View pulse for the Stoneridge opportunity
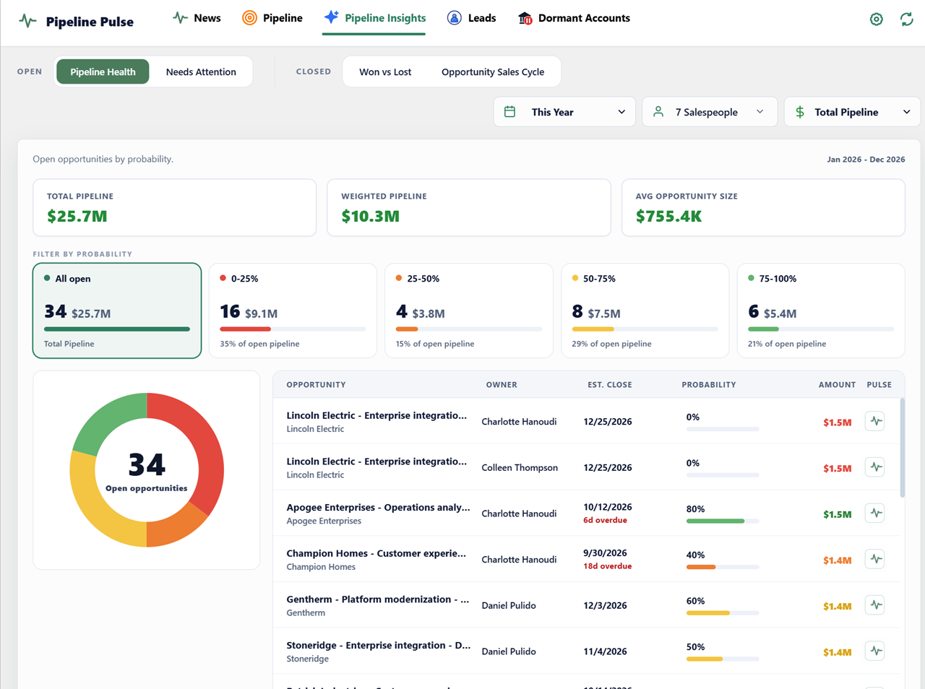The width and height of the screenshot is (925, 689). click(x=875, y=651)
